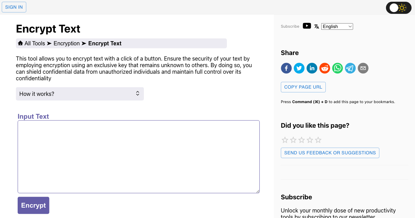Expand the 'How it works?' section
Image resolution: width=415 pixels, height=218 pixels.
[80, 93]
